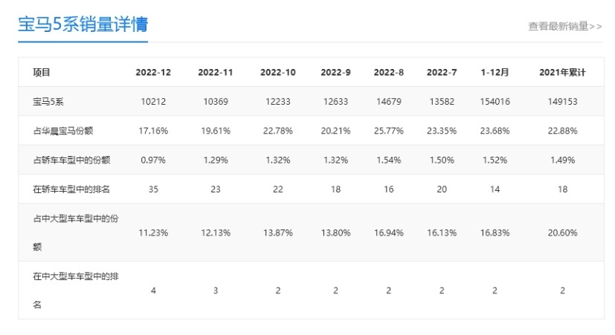Click the 154016 annual sales cell

point(495,102)
